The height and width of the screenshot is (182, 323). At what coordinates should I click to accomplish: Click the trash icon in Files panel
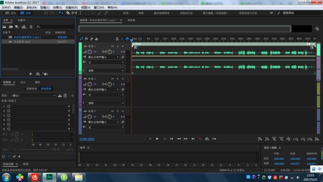tap(31, 27)
